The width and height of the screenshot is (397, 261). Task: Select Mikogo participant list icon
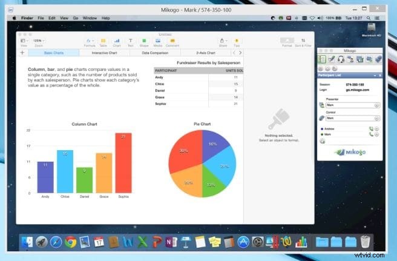[x=322, y=59]
